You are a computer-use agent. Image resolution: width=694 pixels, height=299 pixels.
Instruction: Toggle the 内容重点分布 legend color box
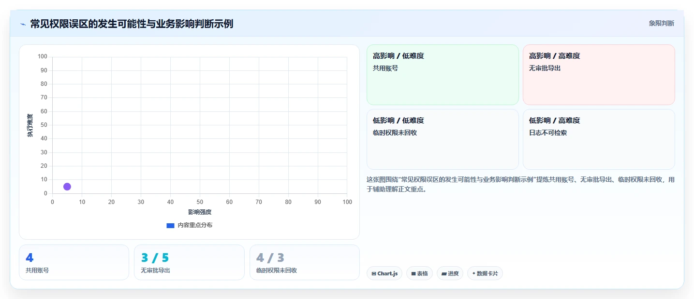(170, 225)
